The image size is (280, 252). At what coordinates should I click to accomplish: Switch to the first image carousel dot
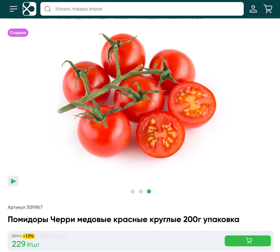point(133,191)
